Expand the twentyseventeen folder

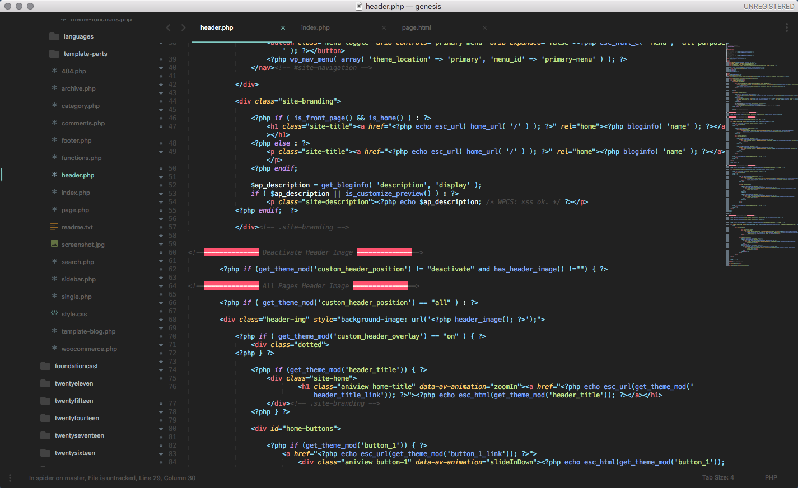point(80,435)
